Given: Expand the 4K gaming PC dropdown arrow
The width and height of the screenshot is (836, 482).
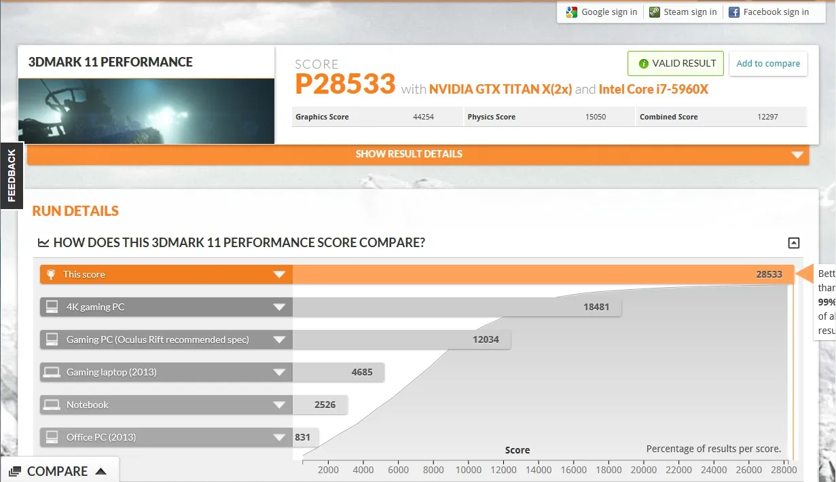Looking at the screenshot, I should pos(278,308).
